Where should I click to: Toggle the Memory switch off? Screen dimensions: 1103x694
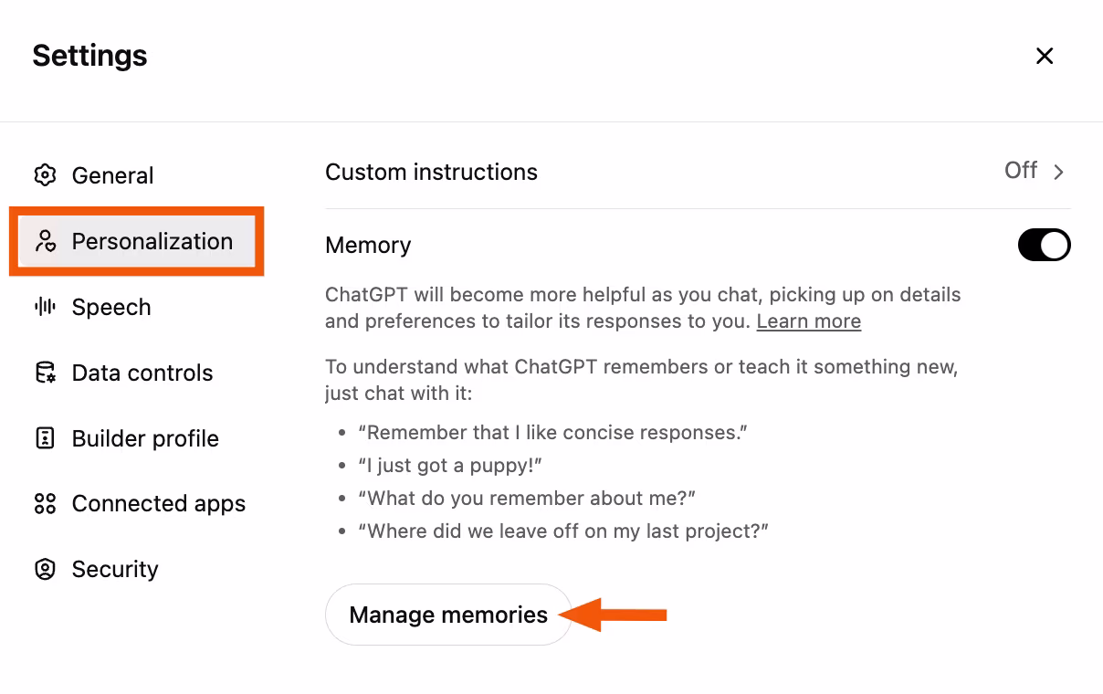[1044, 245]
